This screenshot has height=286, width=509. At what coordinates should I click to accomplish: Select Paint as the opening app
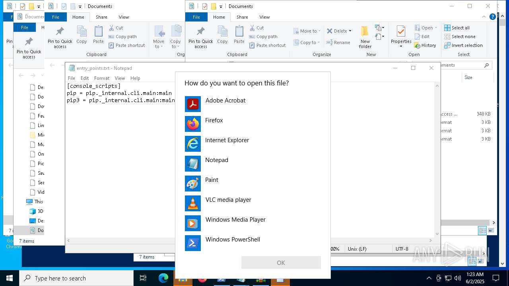tap(253, 184)
